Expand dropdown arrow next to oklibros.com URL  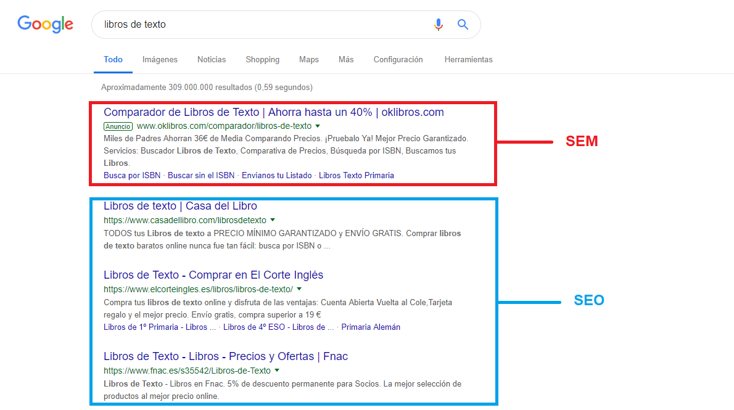click(318, 126)
